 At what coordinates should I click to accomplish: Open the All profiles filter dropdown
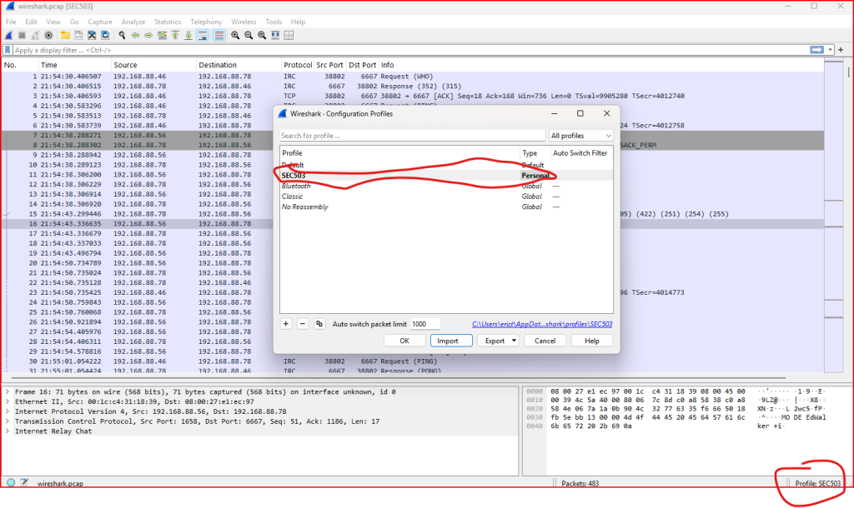click(x=580, y=136)
